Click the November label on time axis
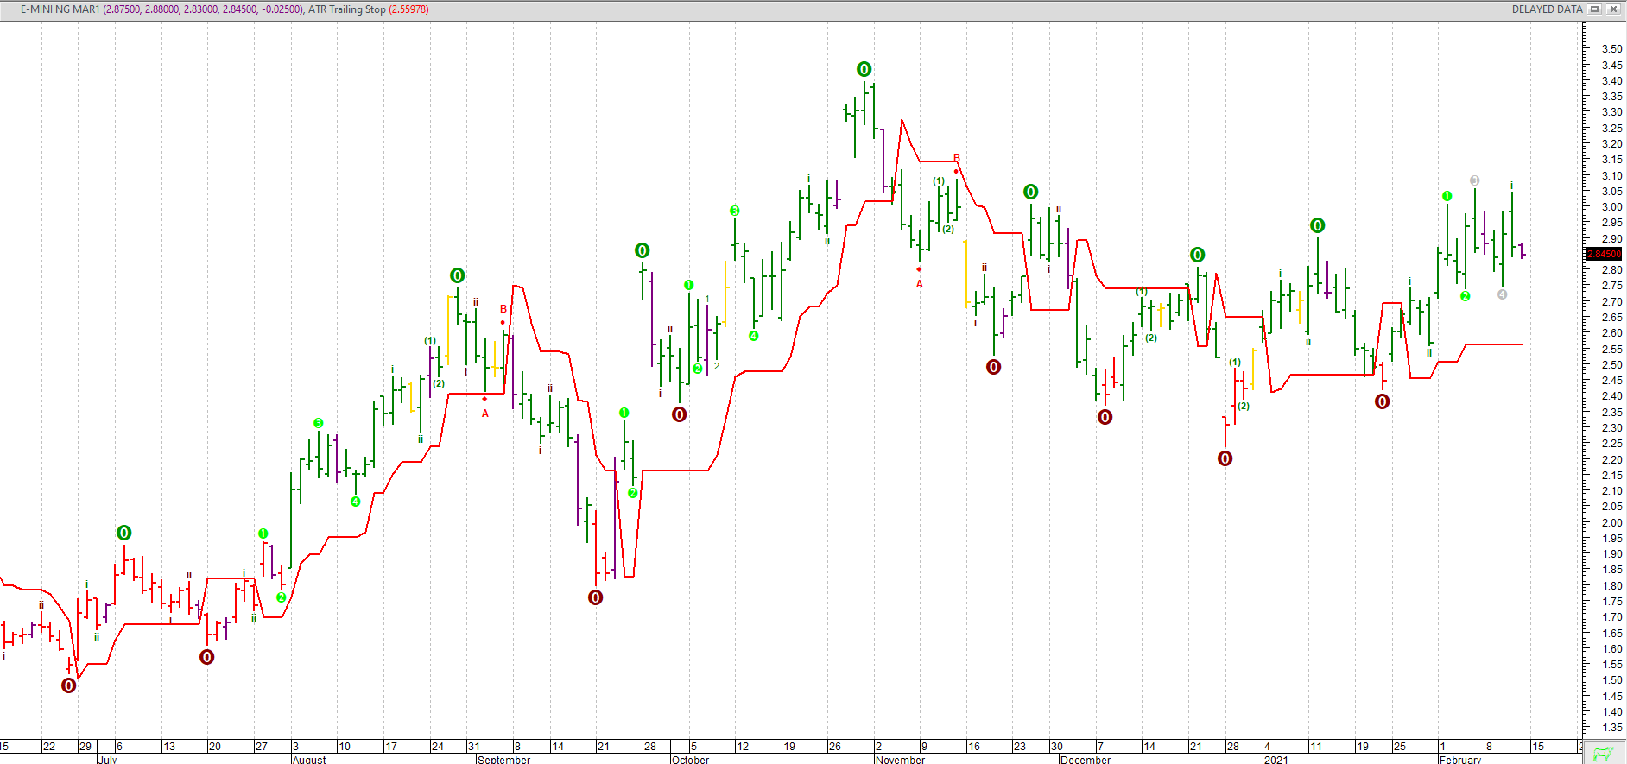The width and height of the screenshot is (1627, 764). click(x=900, y=760)
